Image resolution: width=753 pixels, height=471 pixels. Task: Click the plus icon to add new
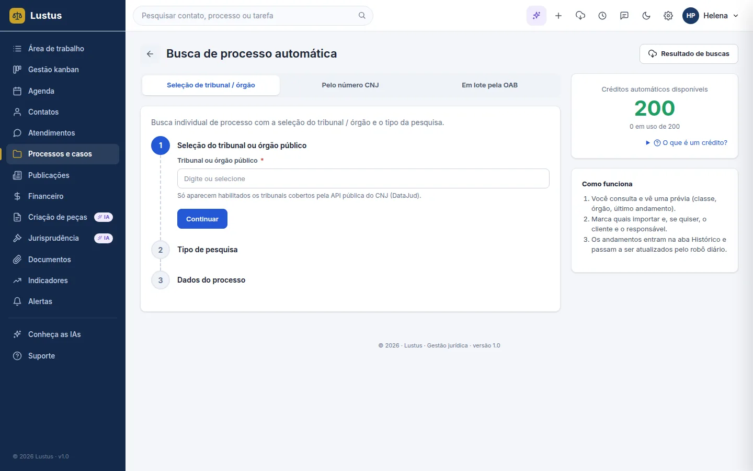tap(558, 16)
